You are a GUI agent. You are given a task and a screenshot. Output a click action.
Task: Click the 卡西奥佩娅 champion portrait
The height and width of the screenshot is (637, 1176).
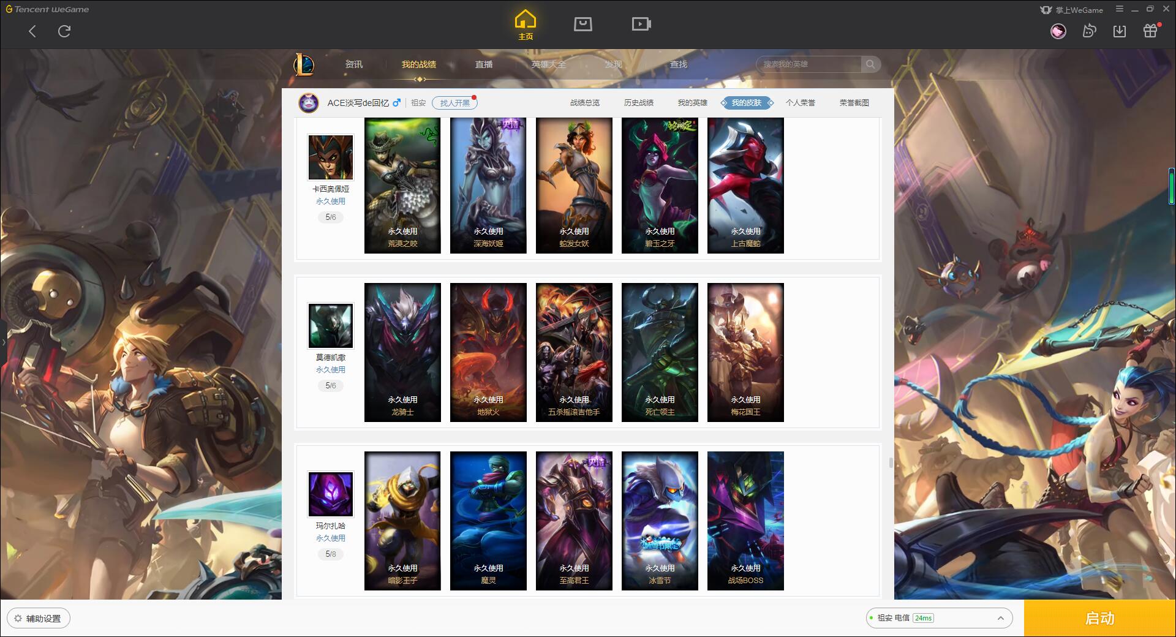331,157
